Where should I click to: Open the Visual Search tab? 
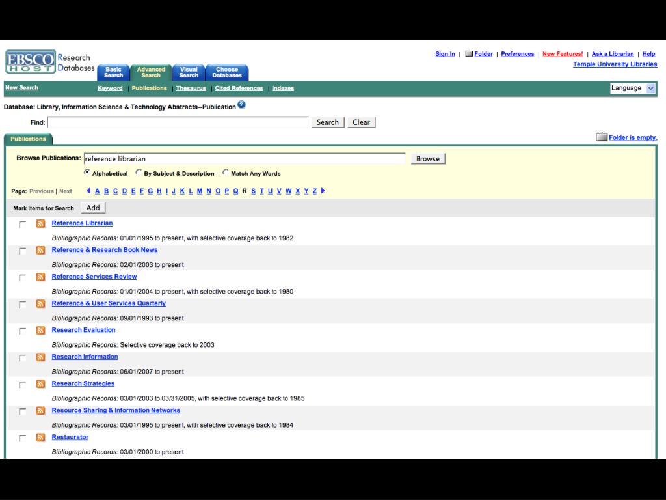pyautogui.click(x=189, y=72)
